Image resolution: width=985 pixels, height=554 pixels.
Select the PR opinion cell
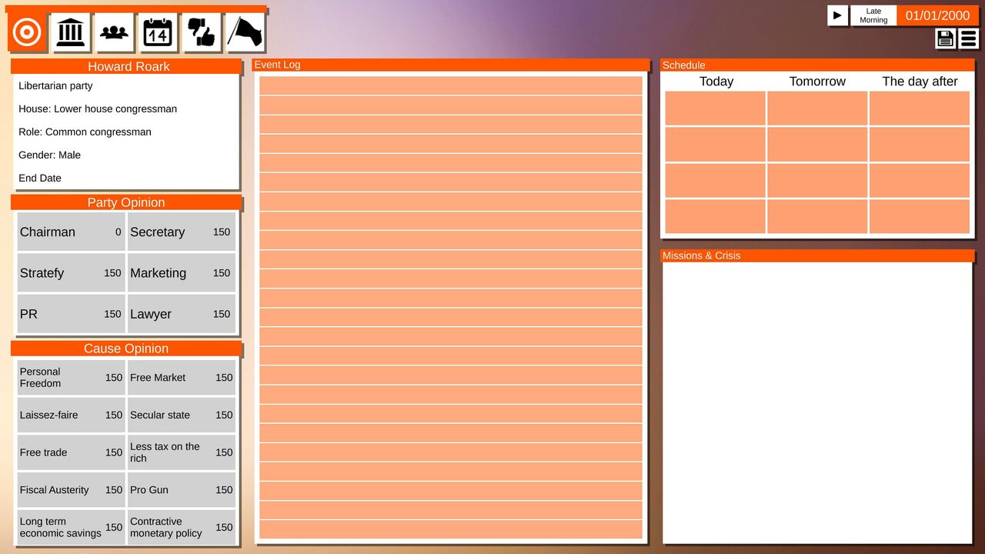click(x=71, y=314)
